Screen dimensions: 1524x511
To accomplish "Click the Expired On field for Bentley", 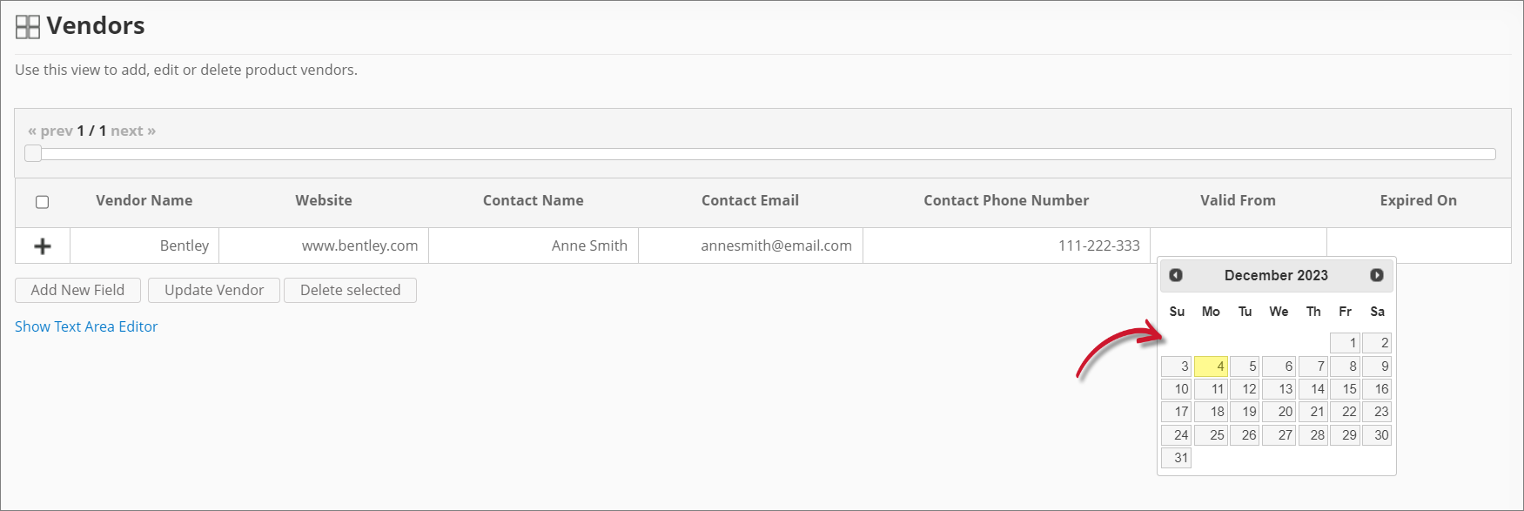I will pos(1418,245).
